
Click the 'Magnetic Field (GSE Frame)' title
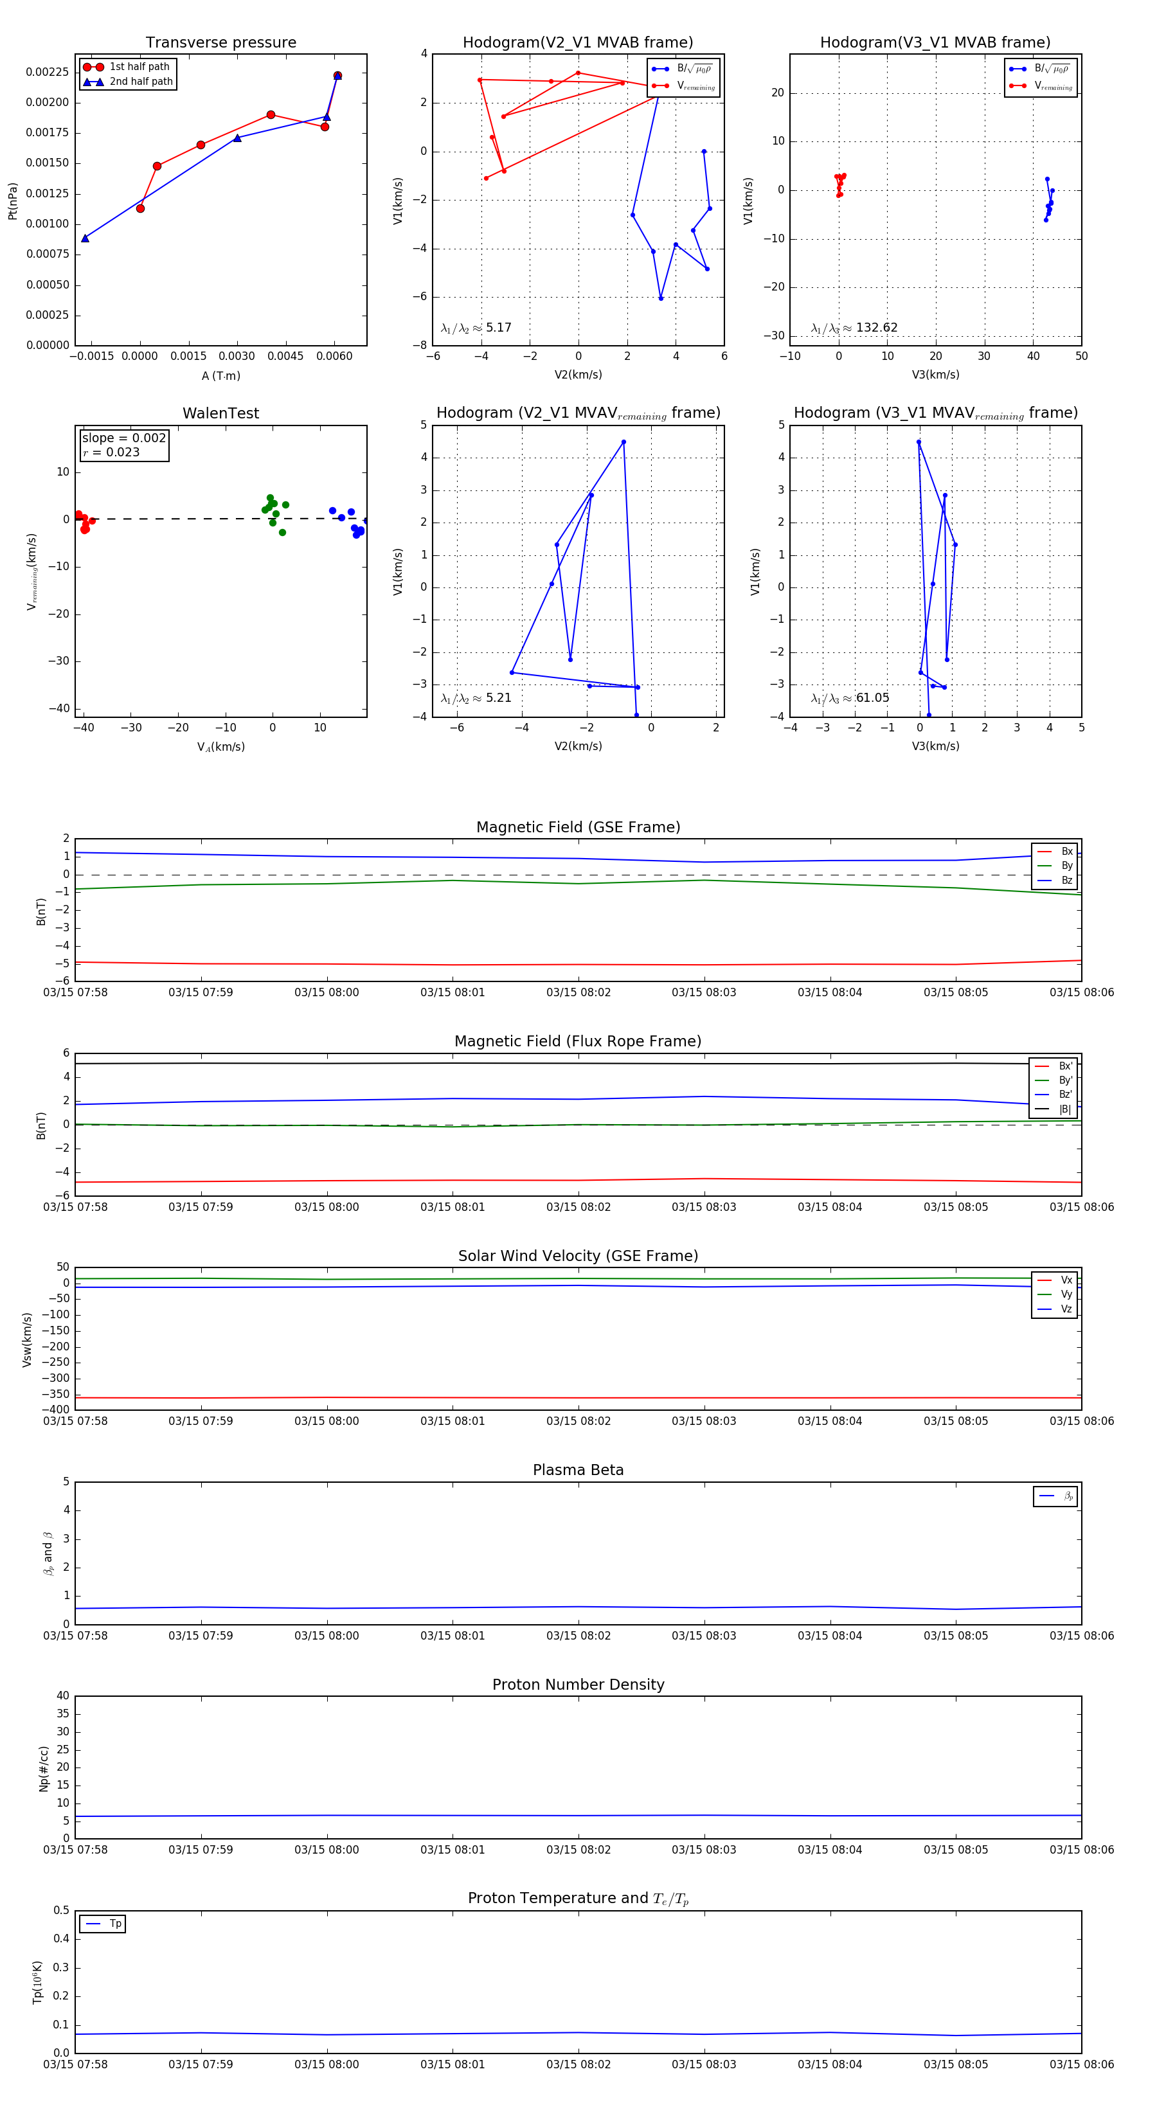tap(578, 827)
